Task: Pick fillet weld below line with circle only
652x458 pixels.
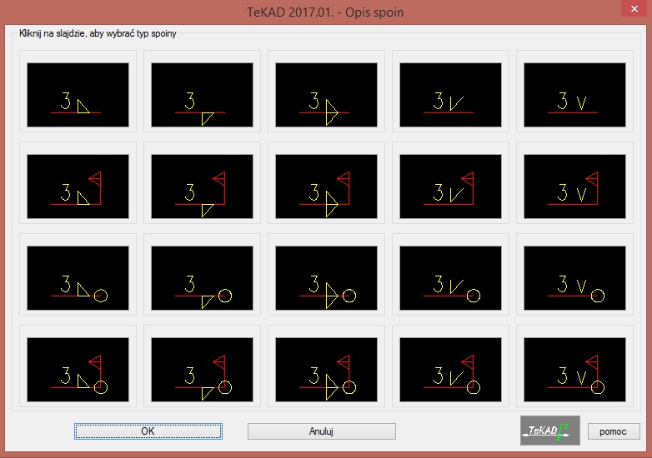Action: click(x=202, y=278)
